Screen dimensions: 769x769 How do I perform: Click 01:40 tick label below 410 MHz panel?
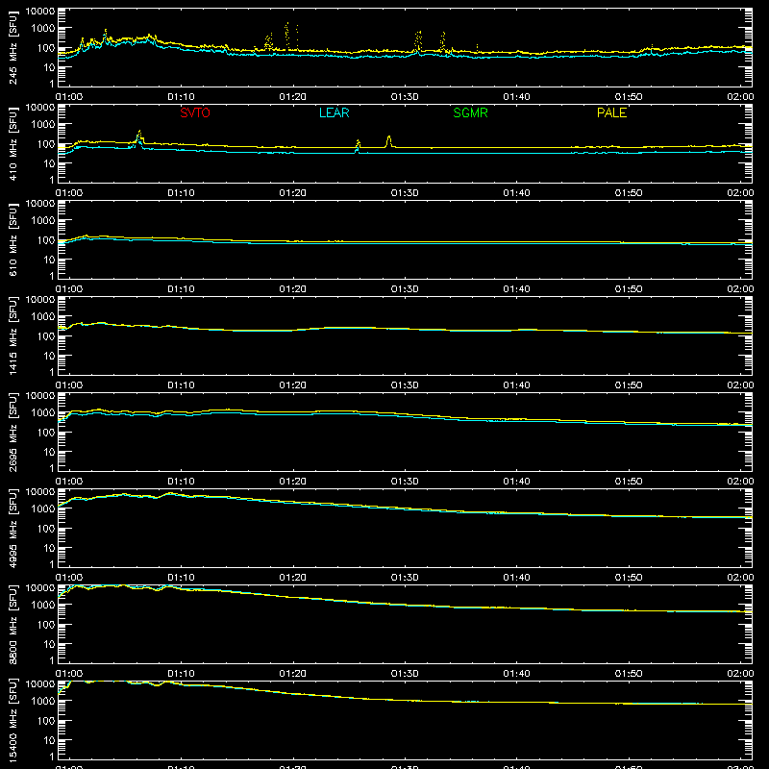pos(516,193)
